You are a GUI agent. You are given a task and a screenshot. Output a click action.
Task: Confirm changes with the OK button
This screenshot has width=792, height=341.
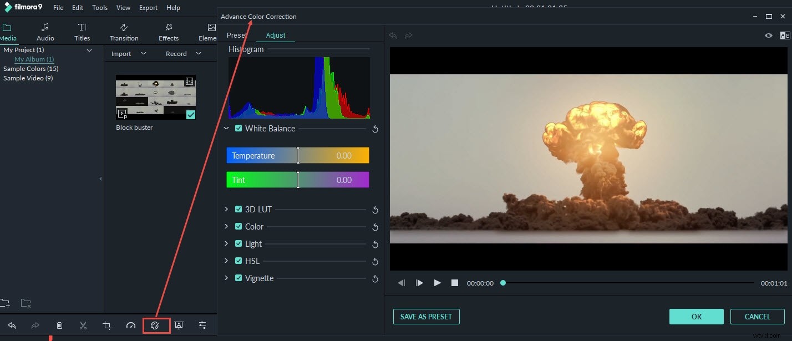click(697, 316)
